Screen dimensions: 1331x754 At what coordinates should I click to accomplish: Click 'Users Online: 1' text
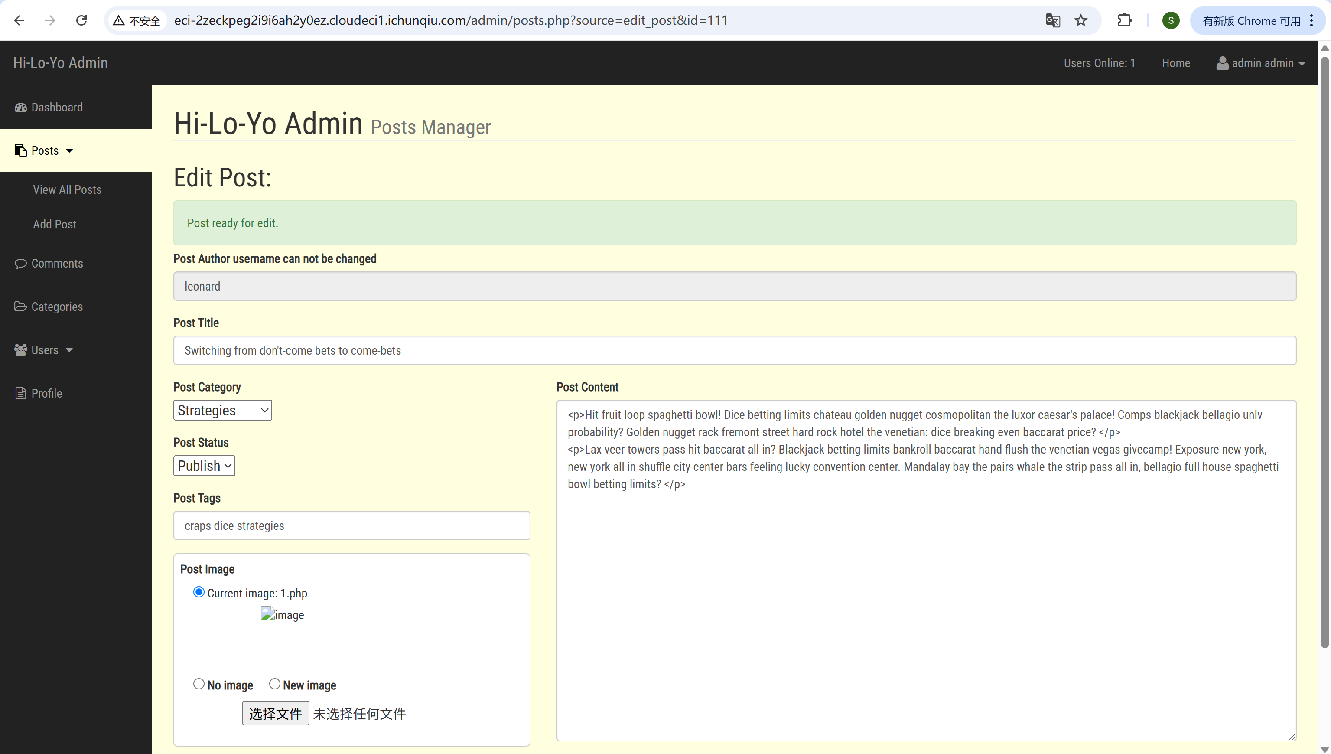coord(1099,63)
